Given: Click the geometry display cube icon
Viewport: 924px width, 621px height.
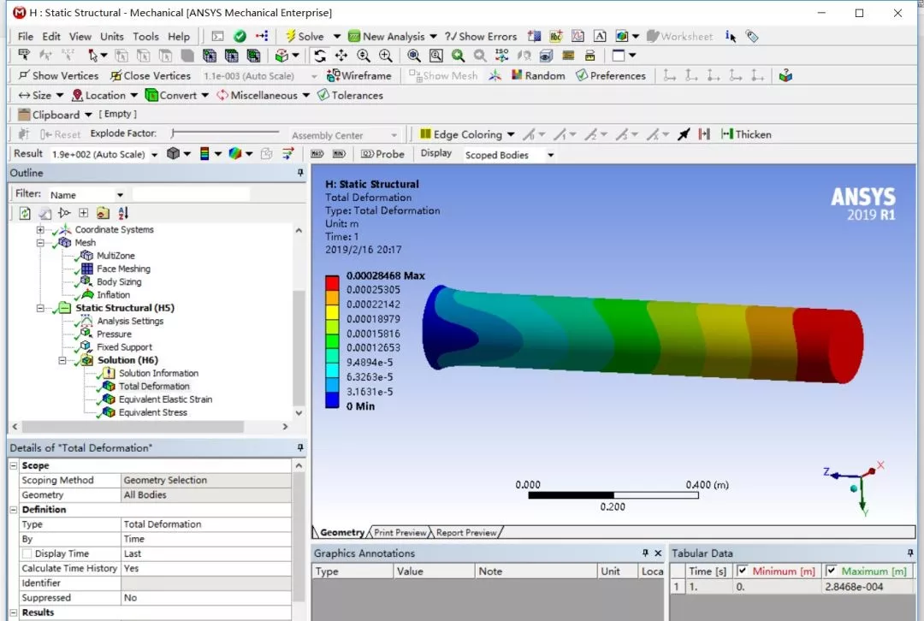Looking at the screenshot, I should click(x=173, y=154).
